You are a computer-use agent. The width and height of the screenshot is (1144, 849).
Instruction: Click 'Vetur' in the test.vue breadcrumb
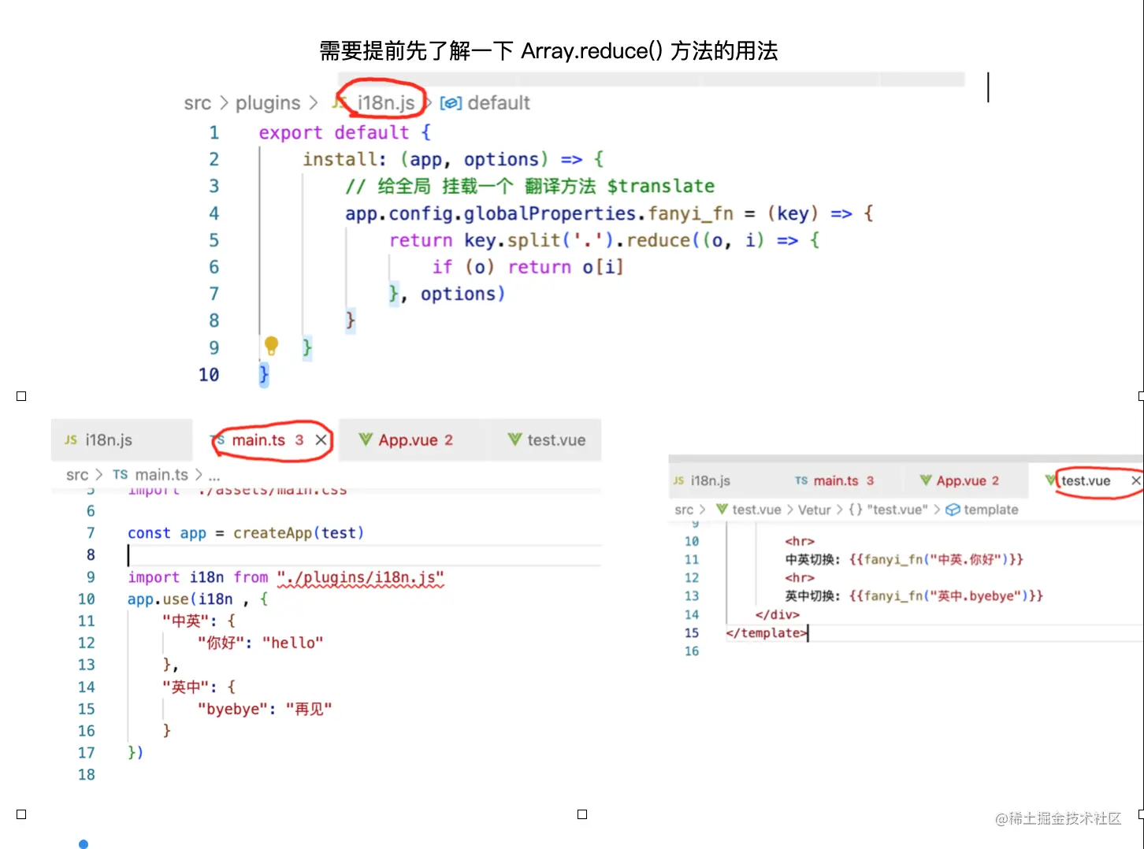[x=814, y=510]
